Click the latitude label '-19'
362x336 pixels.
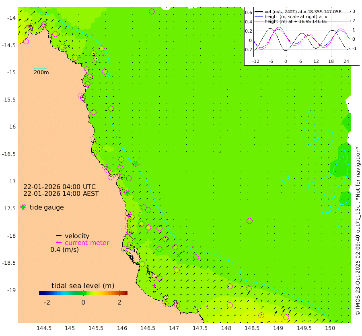(x=11, y=290)
